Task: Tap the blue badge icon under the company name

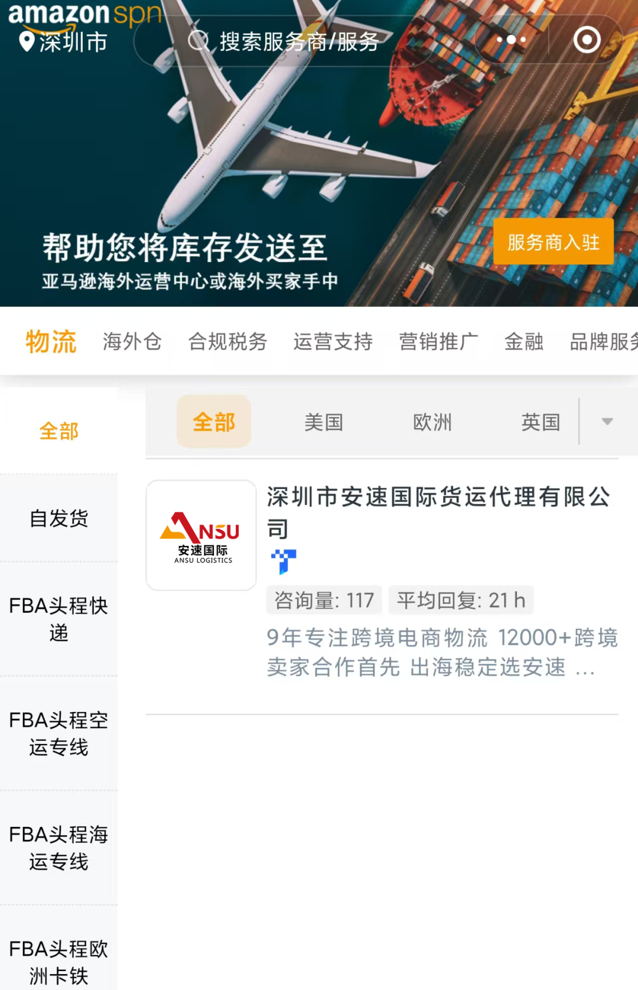Action: [x=284, y=561]
